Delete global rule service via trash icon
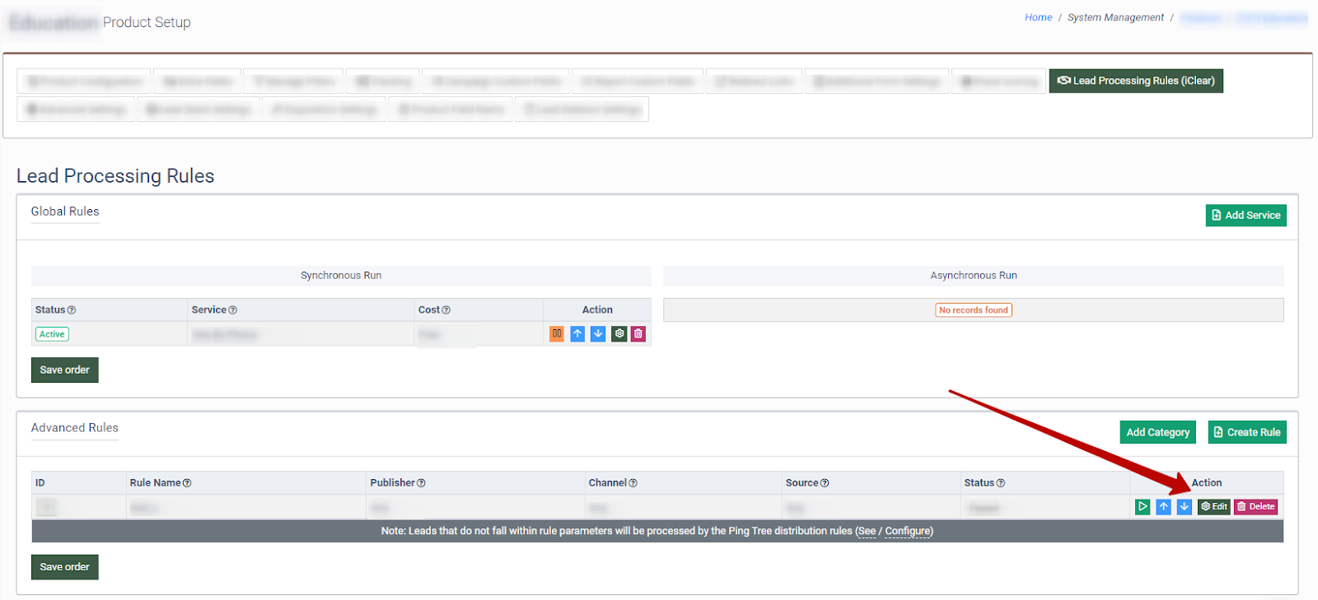This screenshot has height=600, width=1318. (638, 334)
